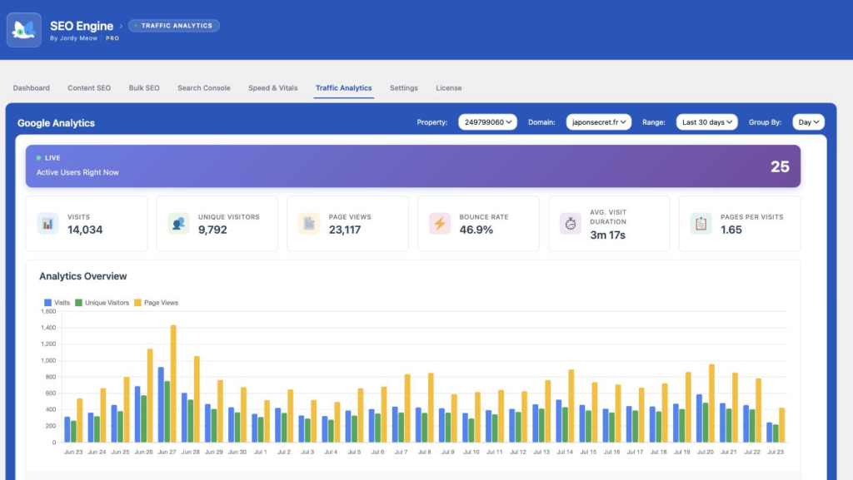
Task: Open the Speed & Vitals tab
Action: pyautogui.click(x=273, y=88)
